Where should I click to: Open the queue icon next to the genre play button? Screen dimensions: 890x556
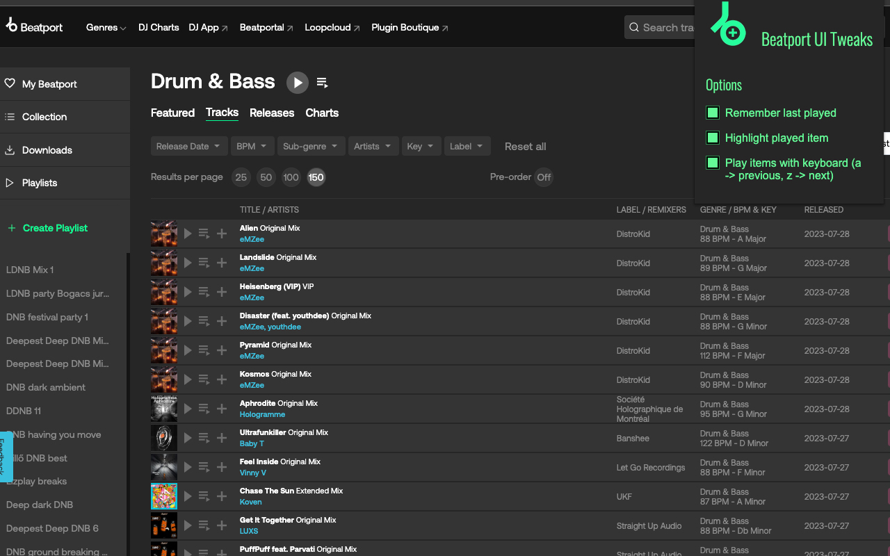click(x=322, y=82)
